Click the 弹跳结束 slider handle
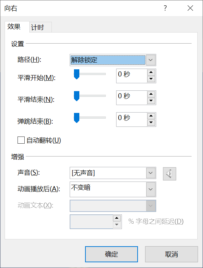Screen dimensions: 203x268 (76, 118)
